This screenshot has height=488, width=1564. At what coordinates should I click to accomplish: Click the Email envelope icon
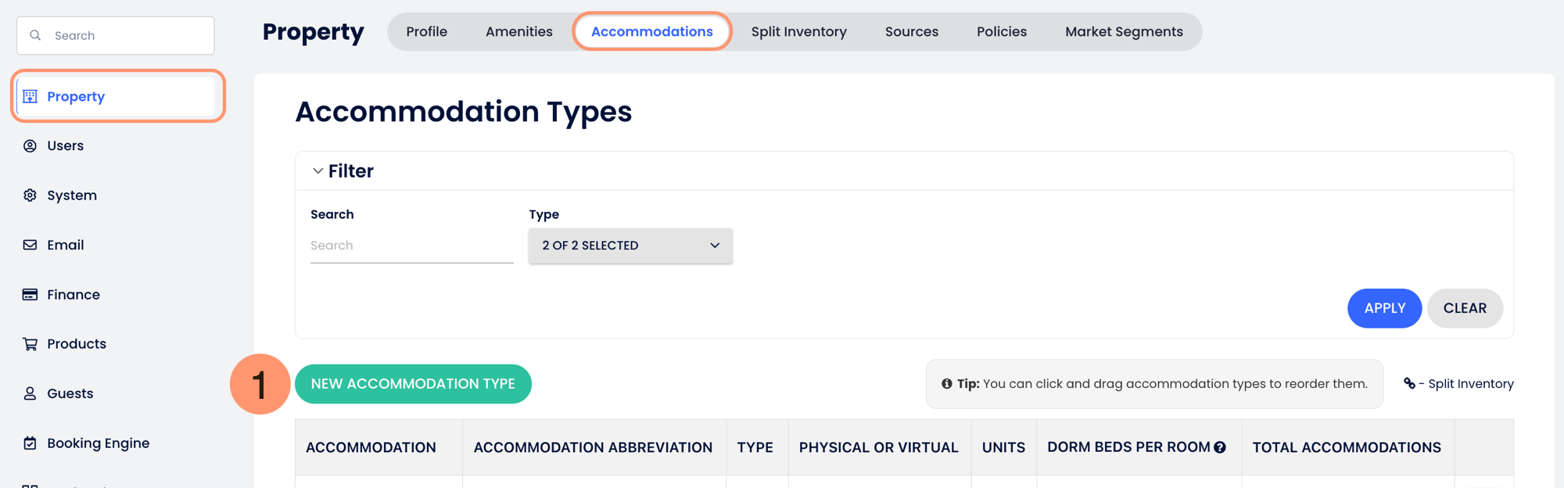click(x=30, y=245)
